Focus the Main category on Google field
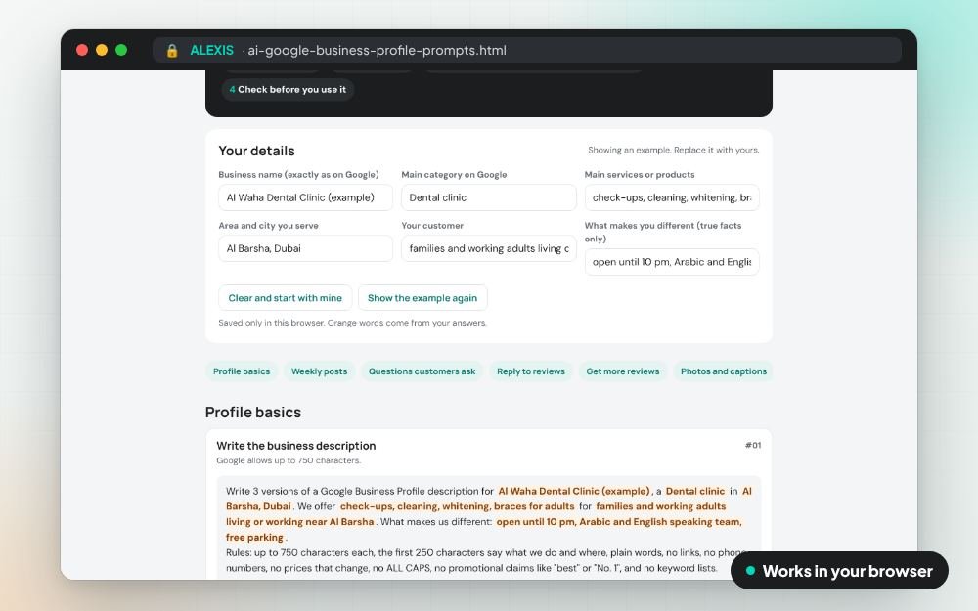The image size is (978, 611). coord(488,197)
